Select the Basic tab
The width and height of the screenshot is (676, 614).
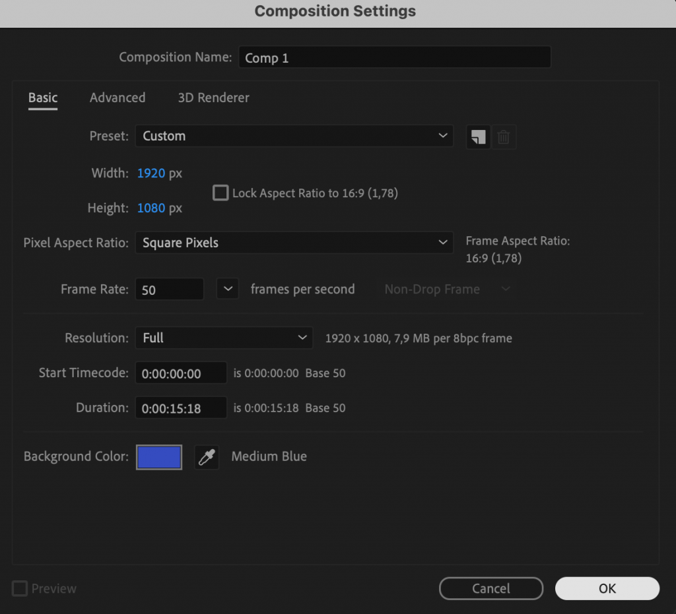(42, 98)
